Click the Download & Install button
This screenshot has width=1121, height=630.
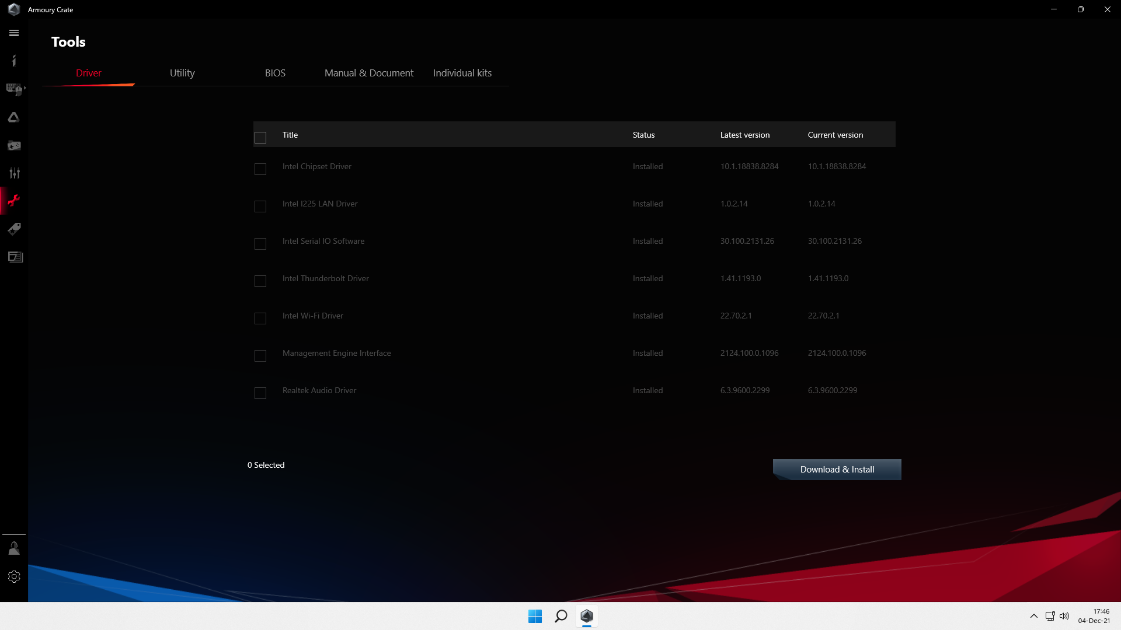coord(837,470)
